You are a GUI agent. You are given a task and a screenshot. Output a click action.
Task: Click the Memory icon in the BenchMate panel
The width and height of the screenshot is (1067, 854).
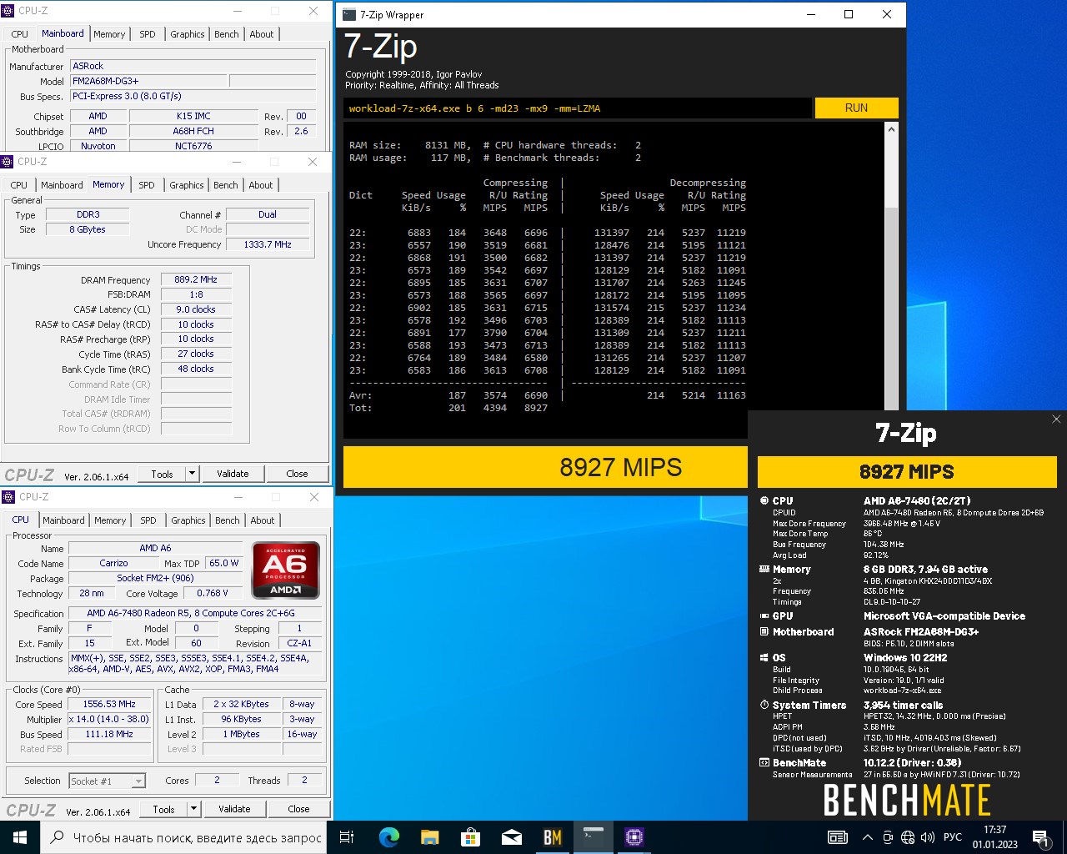[x=764, y=570]
